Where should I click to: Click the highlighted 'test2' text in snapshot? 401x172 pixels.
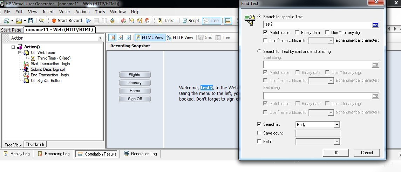click(207, 88)
